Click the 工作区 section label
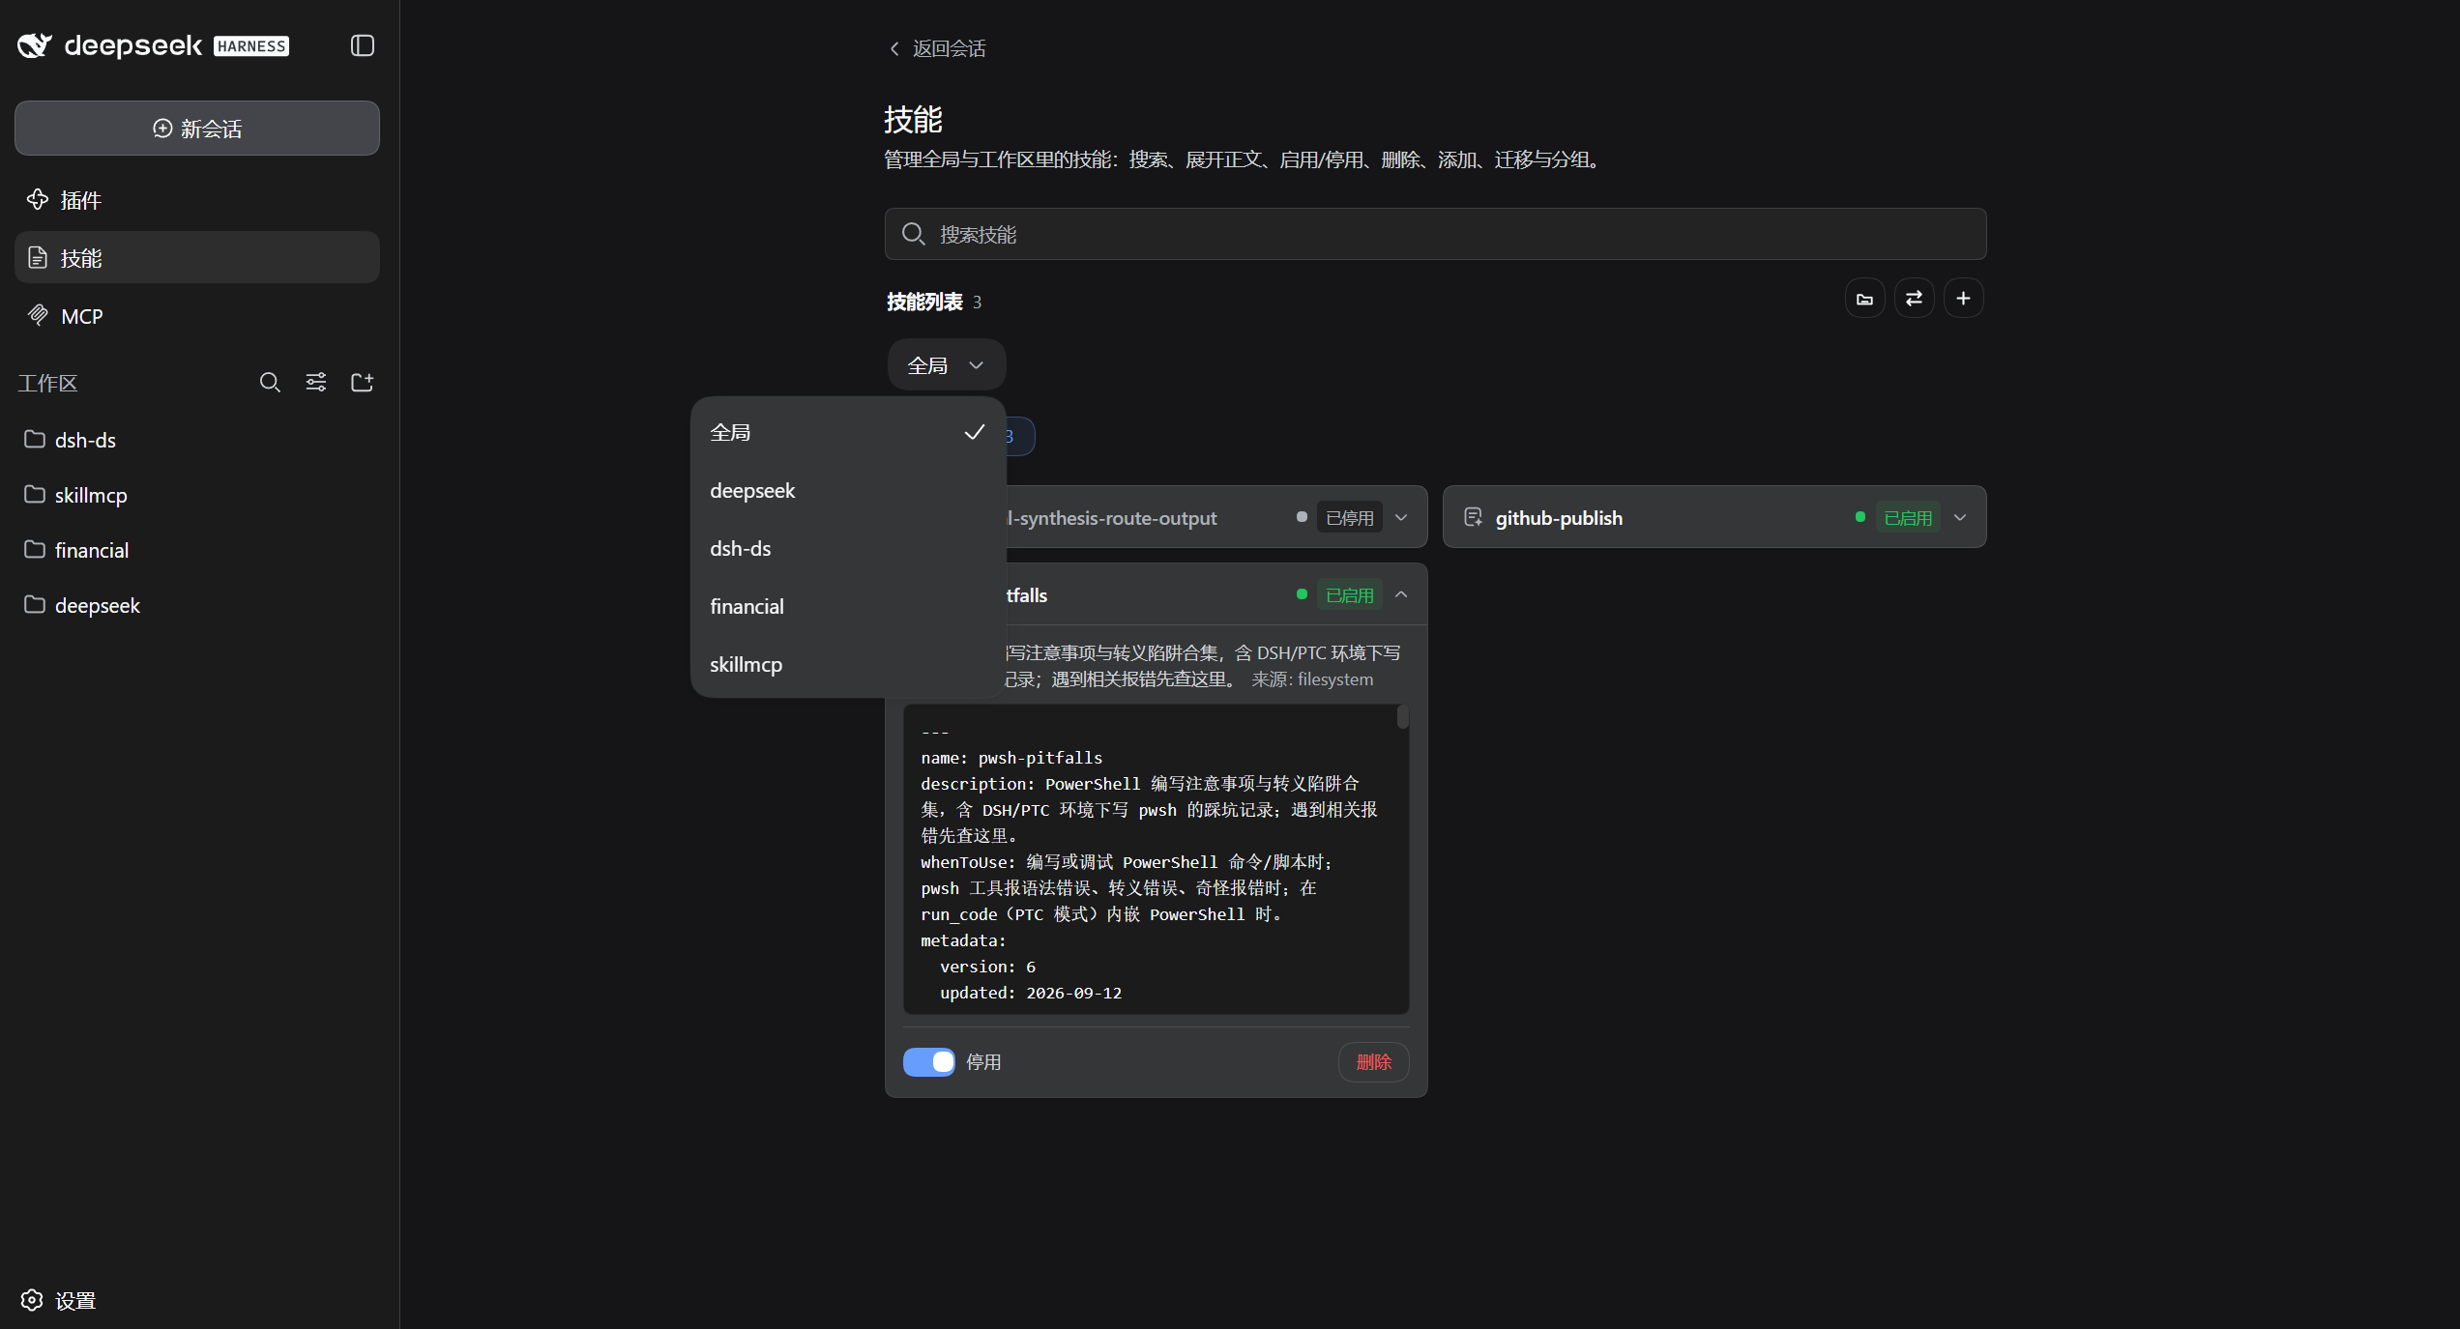This screenshot has width=2460, height=1329. coord(47,384)
